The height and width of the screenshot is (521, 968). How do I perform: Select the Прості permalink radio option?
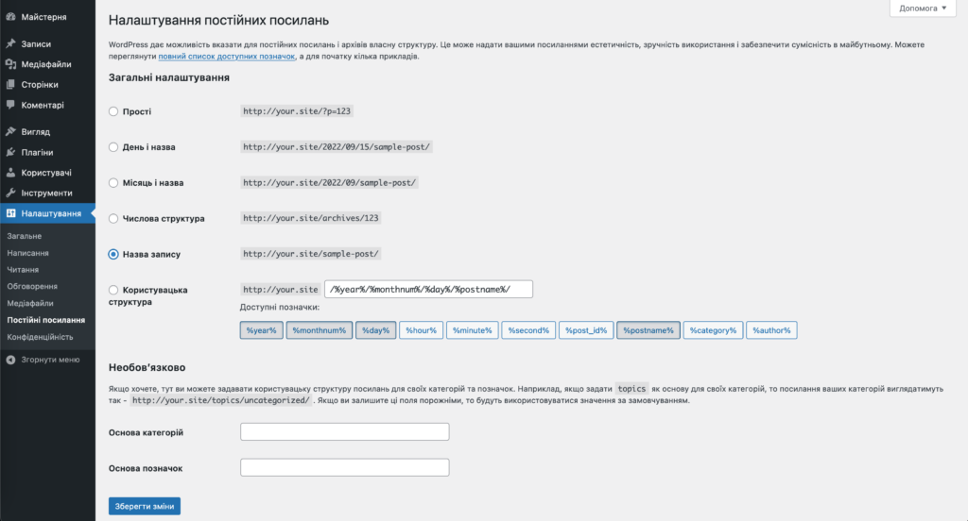pyautogui.click(x=113, y=111)
